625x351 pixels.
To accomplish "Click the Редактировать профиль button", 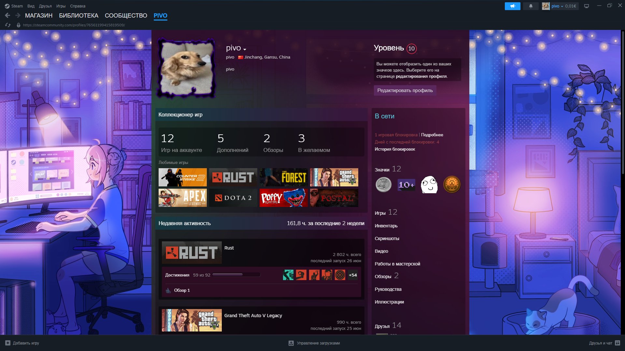I will pos(405,90).
